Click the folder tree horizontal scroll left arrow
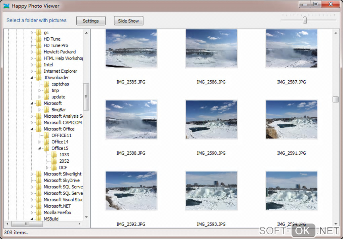Screen dimensions: 343x239 7,224
